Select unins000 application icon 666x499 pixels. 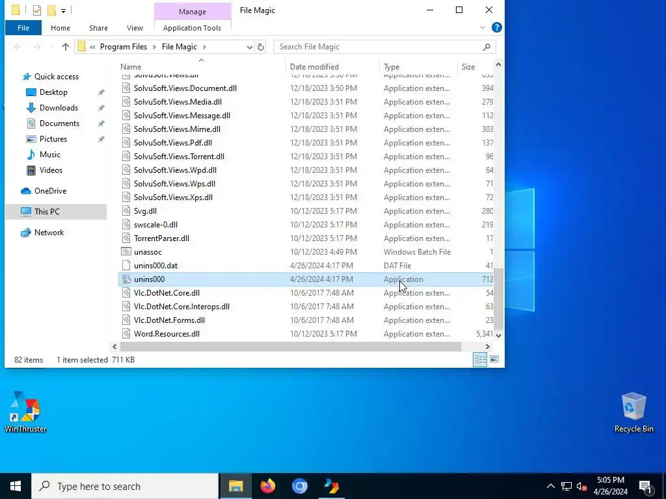point(126,279)
